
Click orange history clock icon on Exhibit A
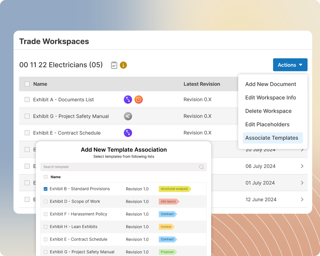tap(139, 100)
